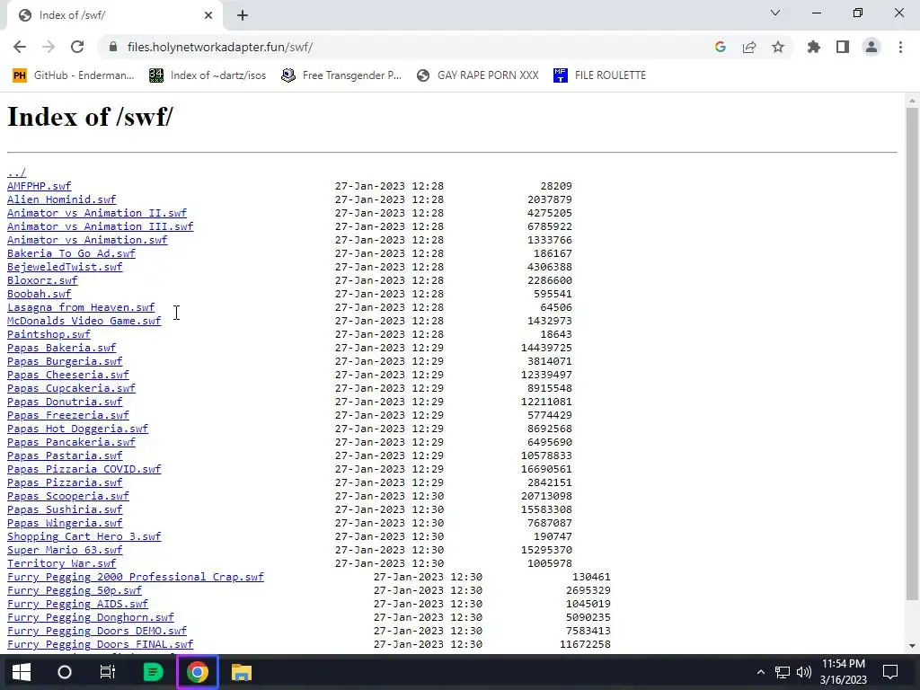Share this page using the share icon

pyautogui.click(x=749, y=47)
